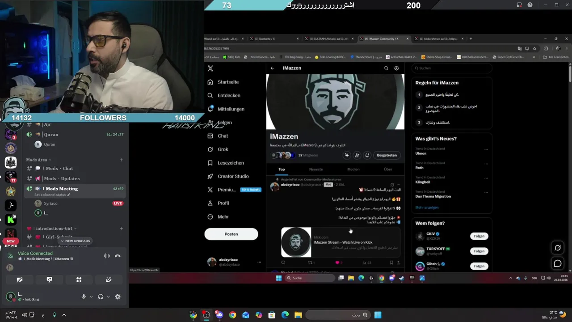Open Grok in X sidebar
Screen dimensions: 572x322
[218, 149]
